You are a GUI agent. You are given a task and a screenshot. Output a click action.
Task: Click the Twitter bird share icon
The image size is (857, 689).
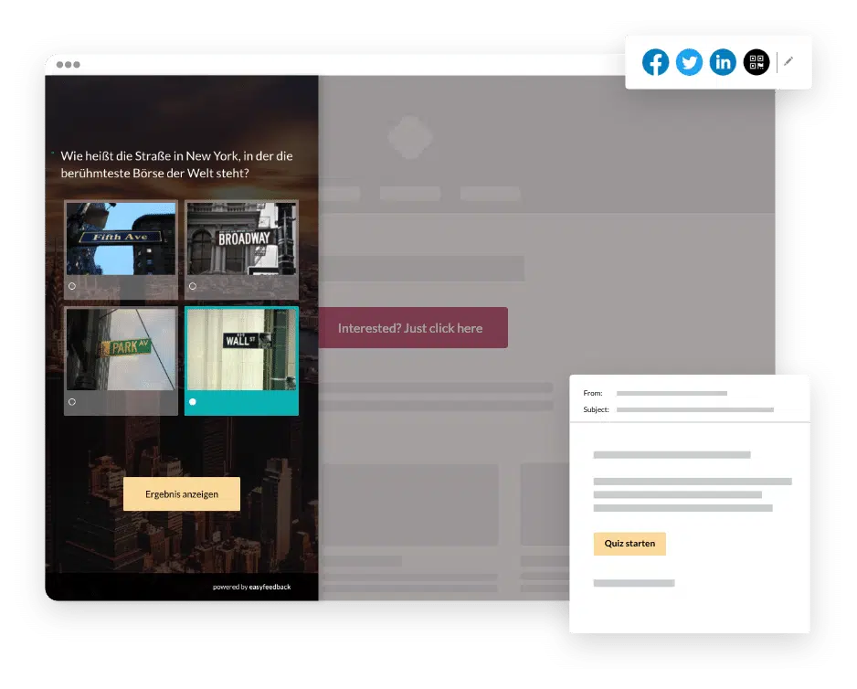(x=689, y=62)
